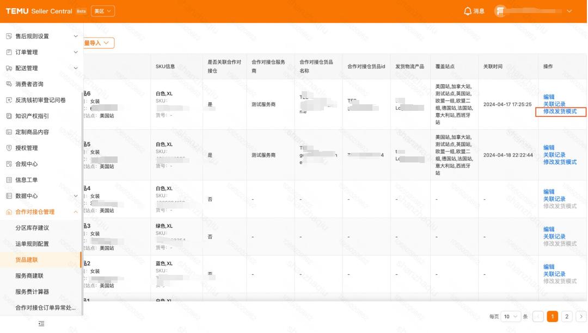Click 关联记录 for the 2024-04-17 row
The height and width of the screenshot is (333, 588).
(554, 104)
